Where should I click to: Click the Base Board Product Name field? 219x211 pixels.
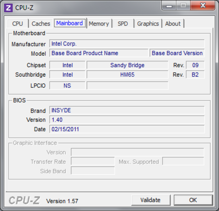99,53
